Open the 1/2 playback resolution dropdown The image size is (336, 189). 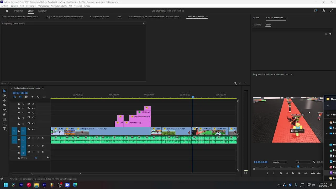pos(303,162)
